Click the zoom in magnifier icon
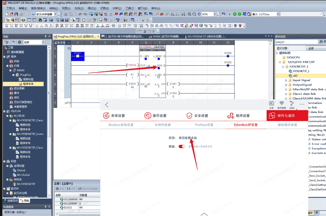 (189, 14)
